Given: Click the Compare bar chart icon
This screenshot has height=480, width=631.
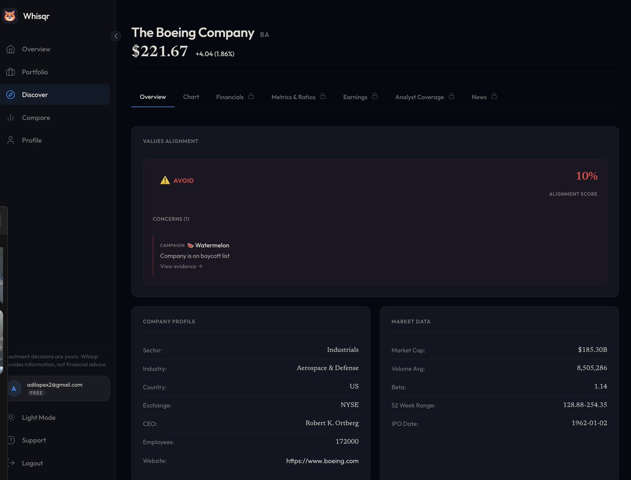Looking at the screenshot, I should point(11,118).
